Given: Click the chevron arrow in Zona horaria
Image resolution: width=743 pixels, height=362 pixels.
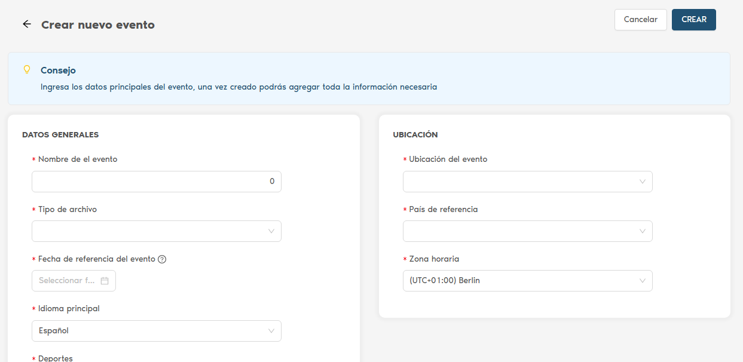Looking at the screenshot, I should (x=643, y=281).
